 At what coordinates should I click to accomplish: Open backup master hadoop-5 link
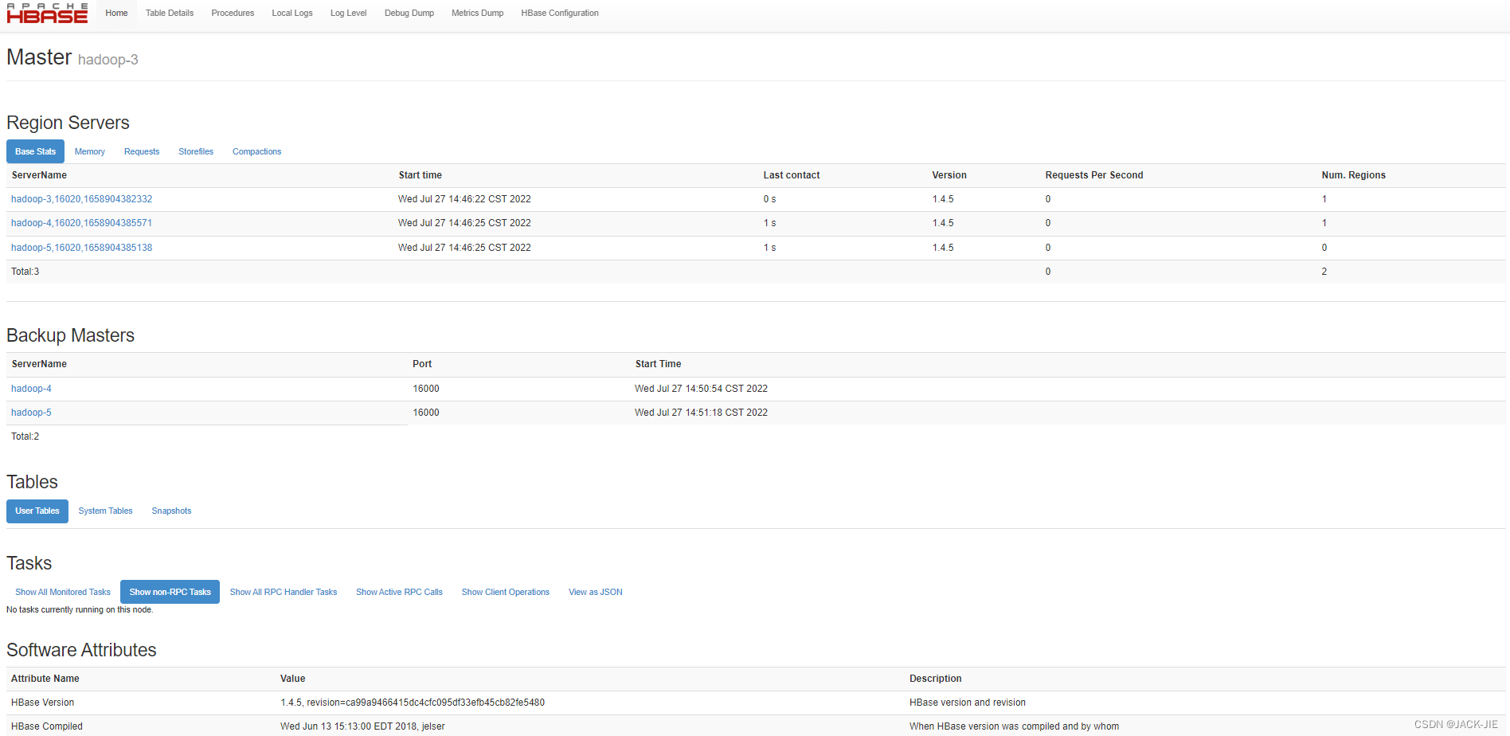[31, 413]
